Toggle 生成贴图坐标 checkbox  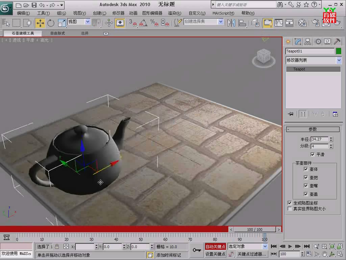click(x=290, y=203)
